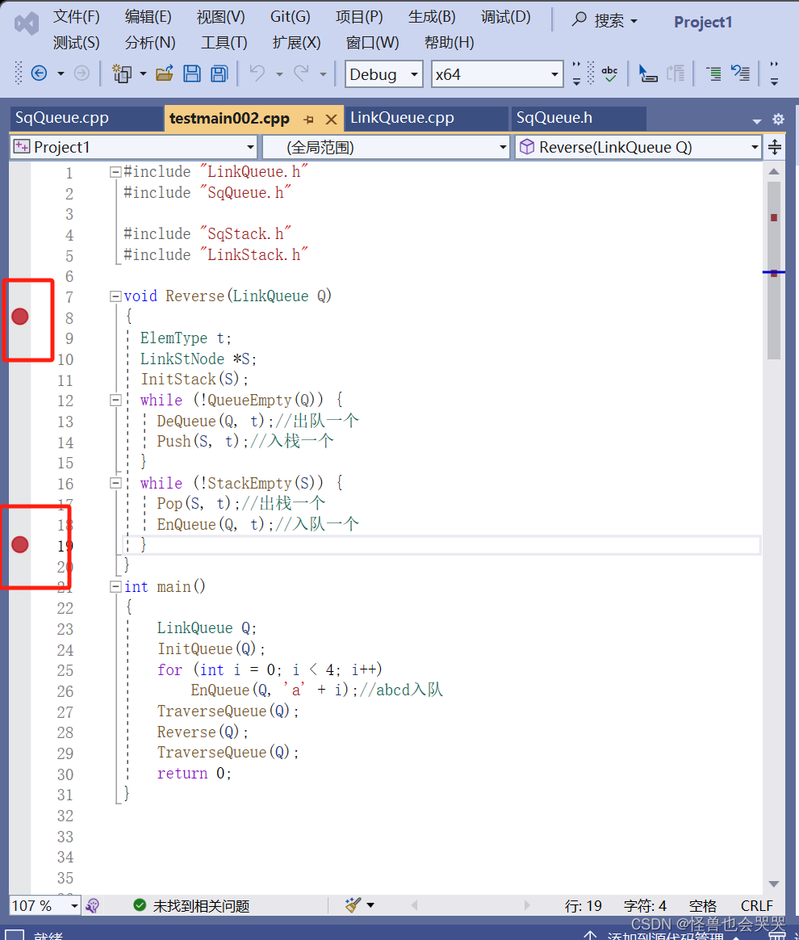Open tab settings gear icon

[778, 120]
